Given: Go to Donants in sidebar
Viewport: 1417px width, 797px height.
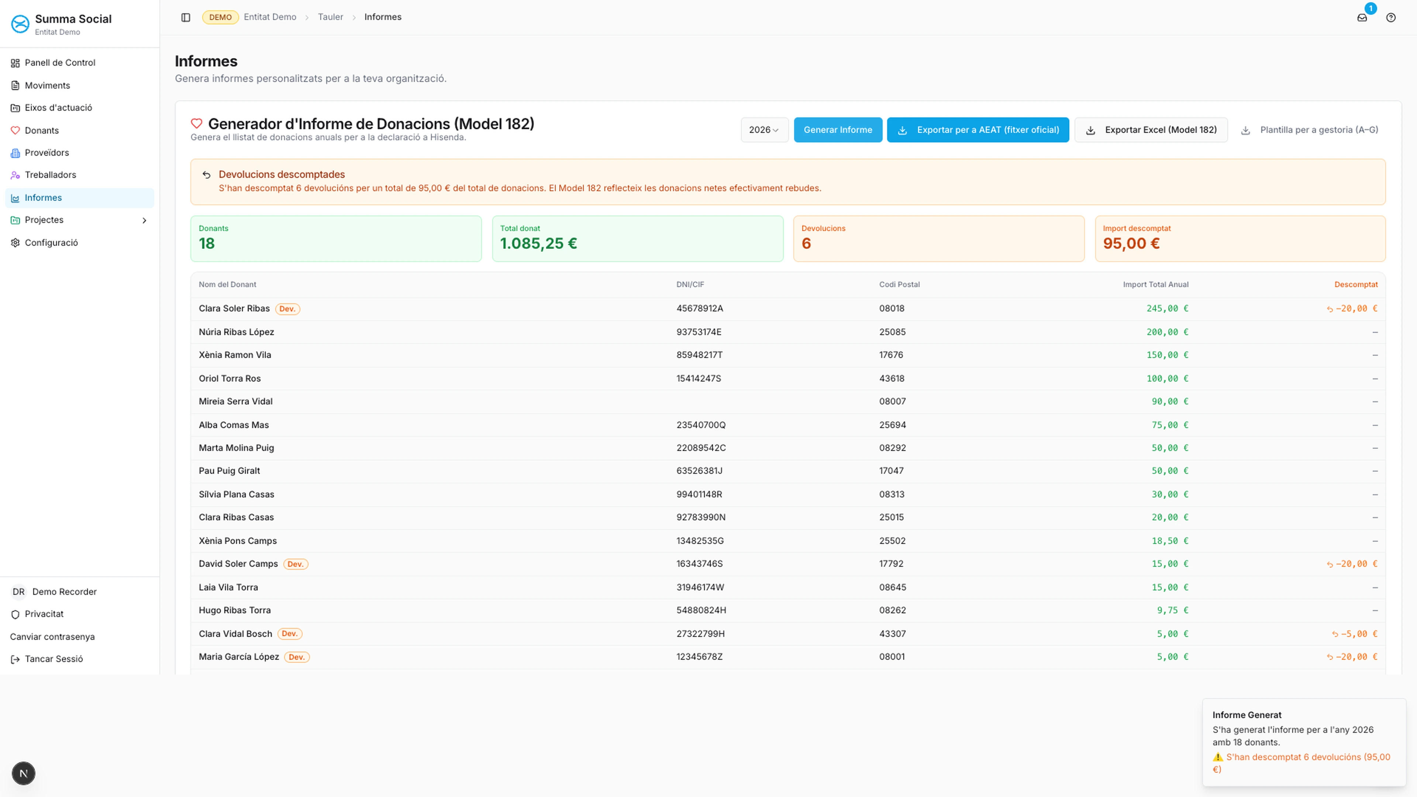Looking at the screenshot, I should tap(42, 130).
